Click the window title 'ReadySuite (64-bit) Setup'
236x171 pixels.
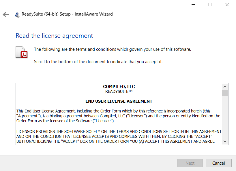coord(67,14)
